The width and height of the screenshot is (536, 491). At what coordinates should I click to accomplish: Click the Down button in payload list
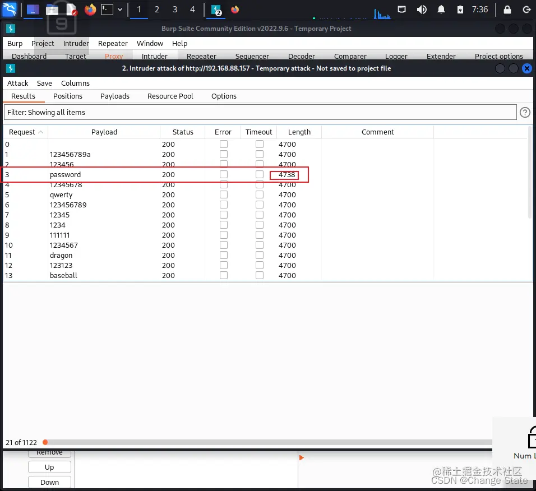pos(49,482)
